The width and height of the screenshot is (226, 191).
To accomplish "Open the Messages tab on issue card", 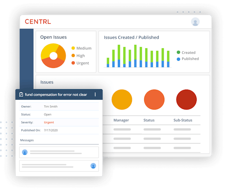I will click(x=27, y=140).
